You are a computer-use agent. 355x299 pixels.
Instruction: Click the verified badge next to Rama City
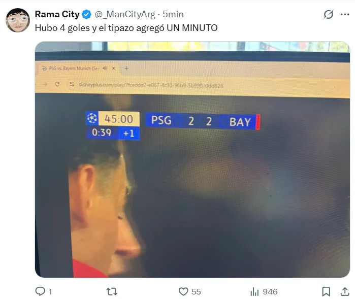click(86, 15)
